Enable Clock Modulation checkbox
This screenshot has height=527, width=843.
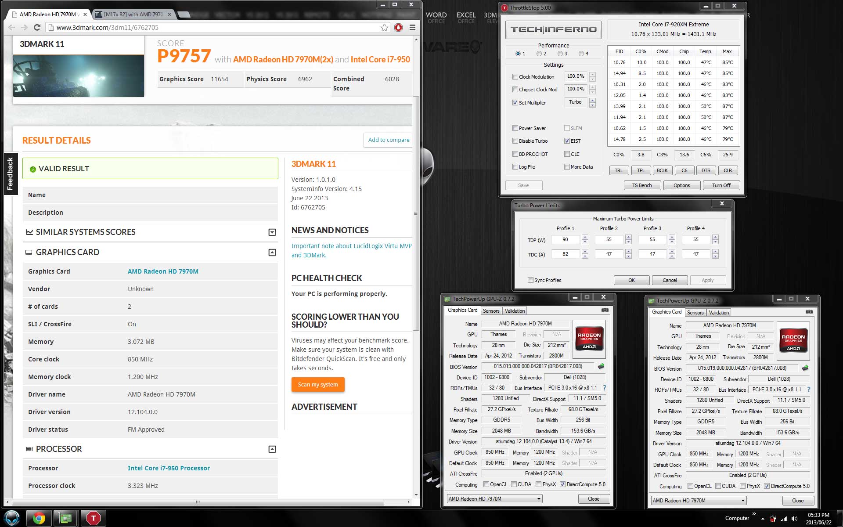pos(515,77)
